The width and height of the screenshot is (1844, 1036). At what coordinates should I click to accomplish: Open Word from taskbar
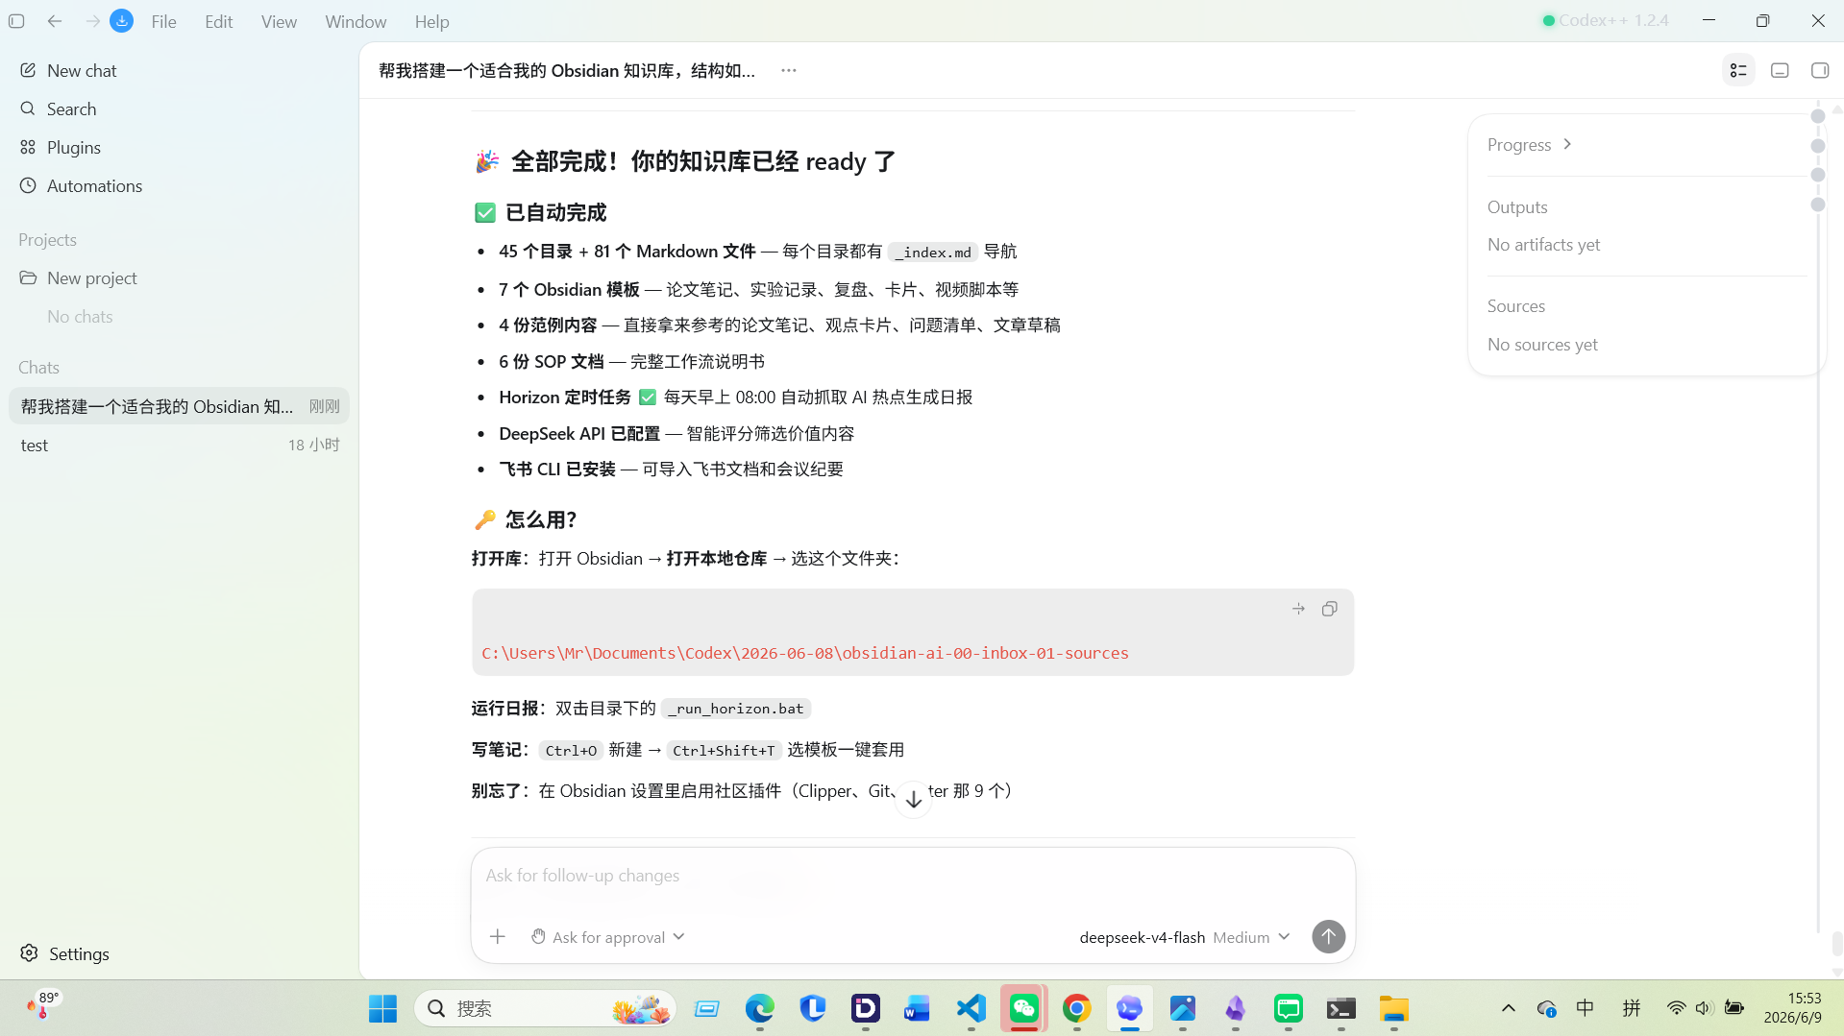pyautogui.click(x=917, y=1008)
